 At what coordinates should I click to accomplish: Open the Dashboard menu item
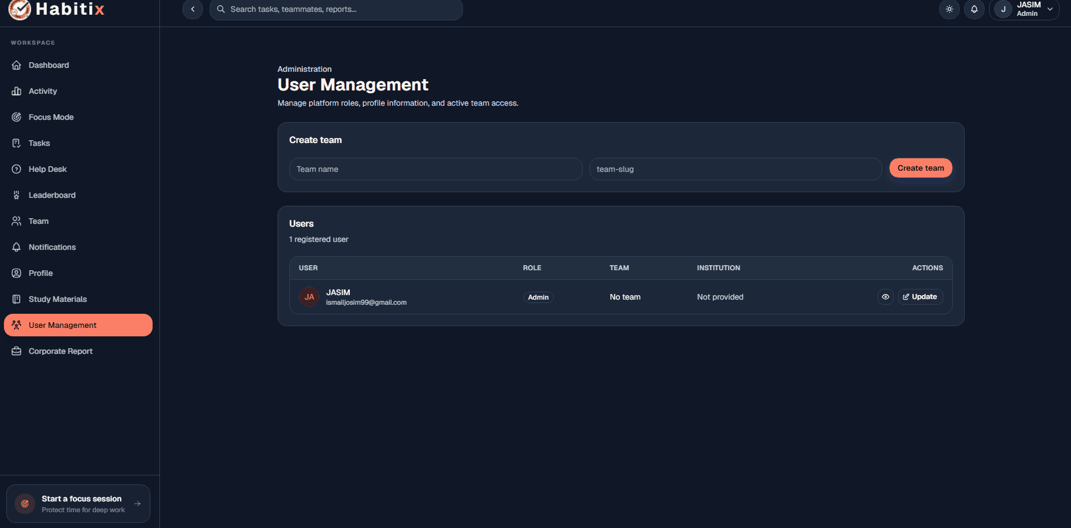pyautogui.click(x=78, y=65)
